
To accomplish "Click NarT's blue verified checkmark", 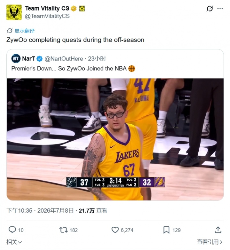I will pyautogui.click(x=40, y=59).
